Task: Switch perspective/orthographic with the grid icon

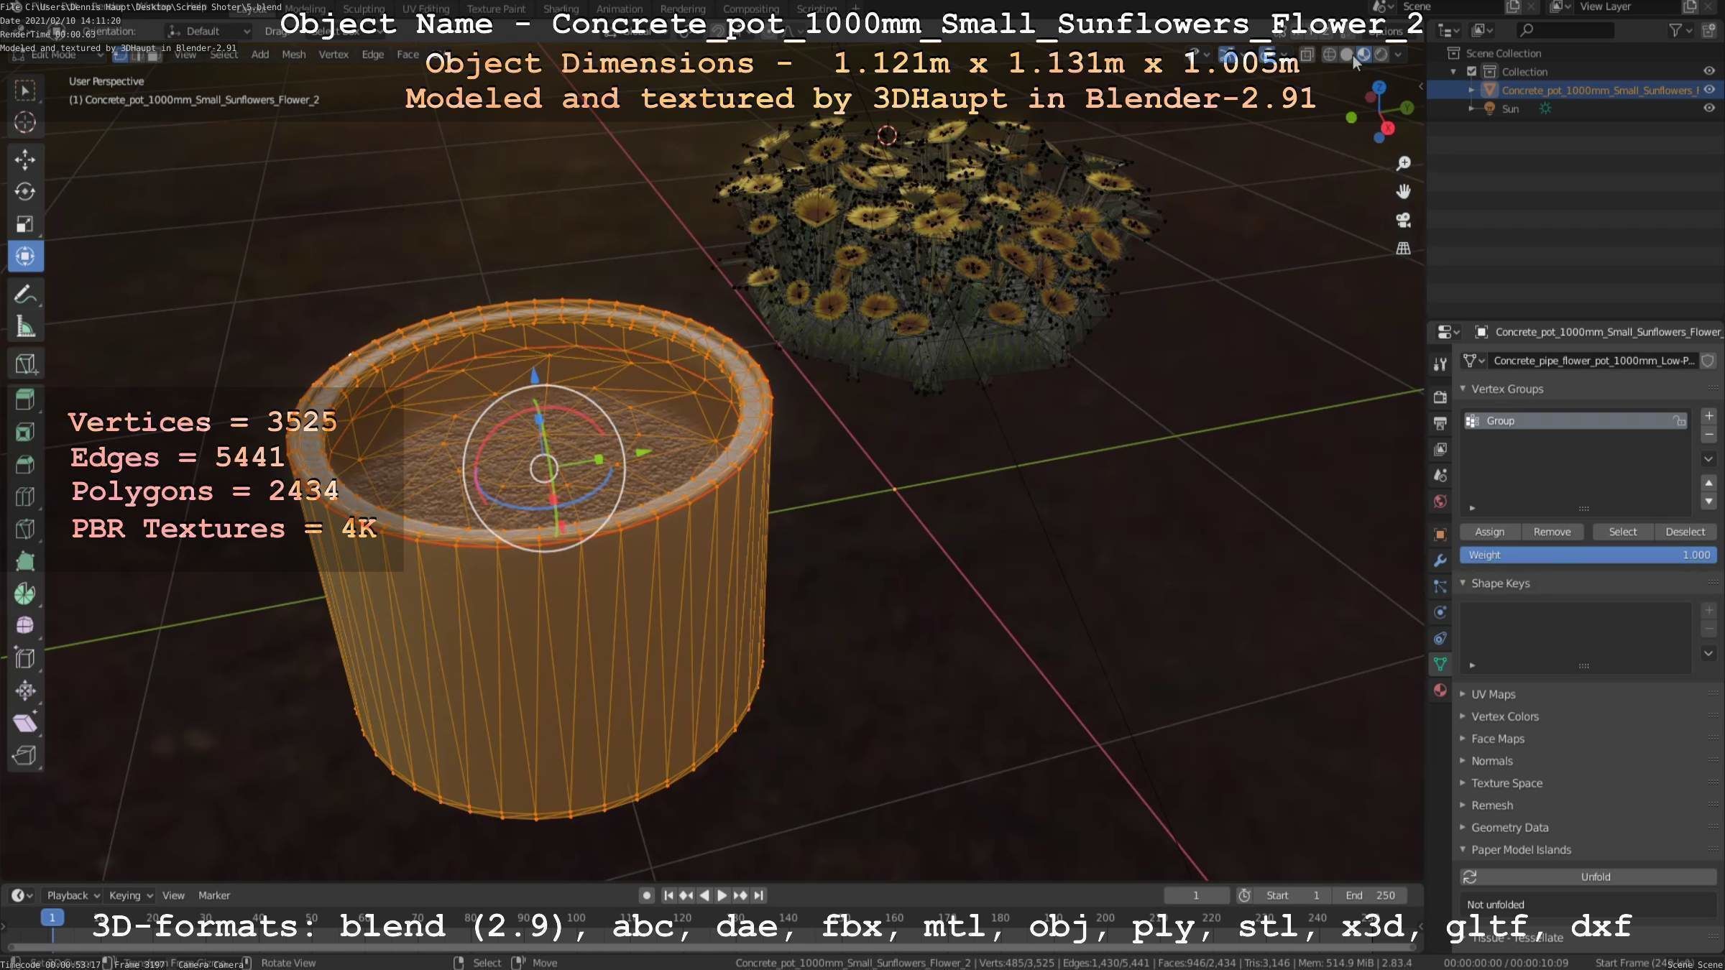Action: click(1403, 249)
